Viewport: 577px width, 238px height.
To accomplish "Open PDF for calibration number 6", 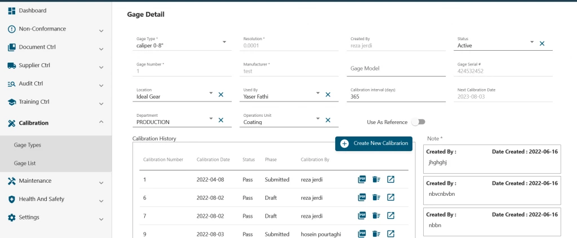I will (x=362, y=197).
